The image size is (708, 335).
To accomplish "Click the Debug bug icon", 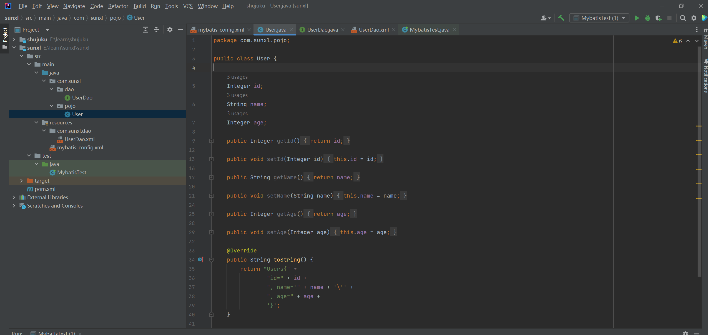I will point(648,18).
